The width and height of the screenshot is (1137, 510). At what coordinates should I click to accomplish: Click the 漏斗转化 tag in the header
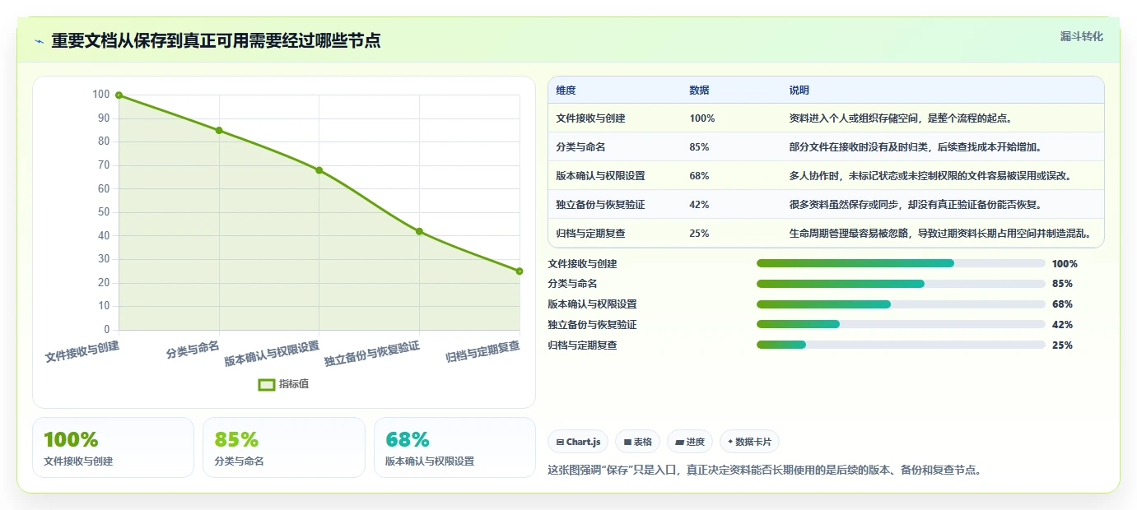tap(1081, 36)
